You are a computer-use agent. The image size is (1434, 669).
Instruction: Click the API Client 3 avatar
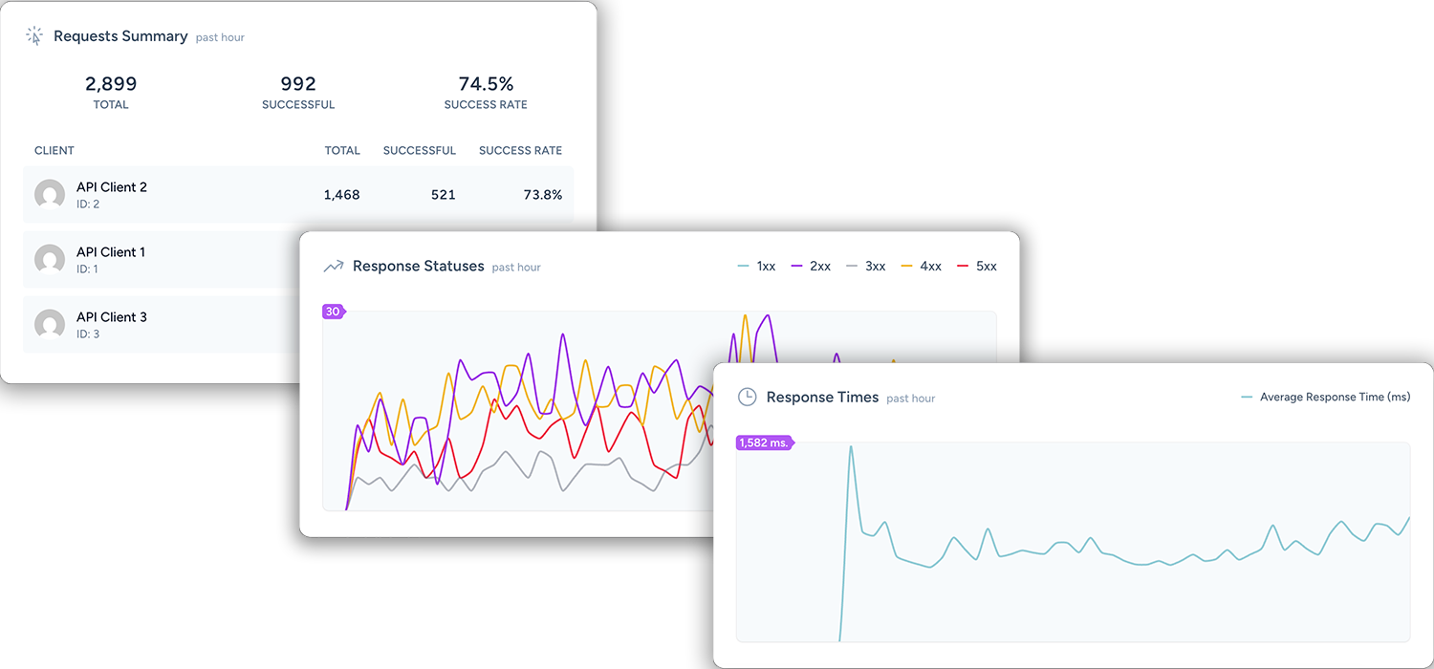pyautogui.click(x=50, y=325)
